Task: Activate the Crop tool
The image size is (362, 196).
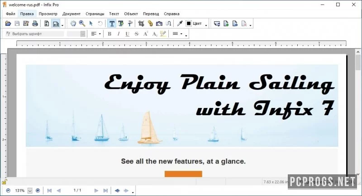Action: (141, 23)
